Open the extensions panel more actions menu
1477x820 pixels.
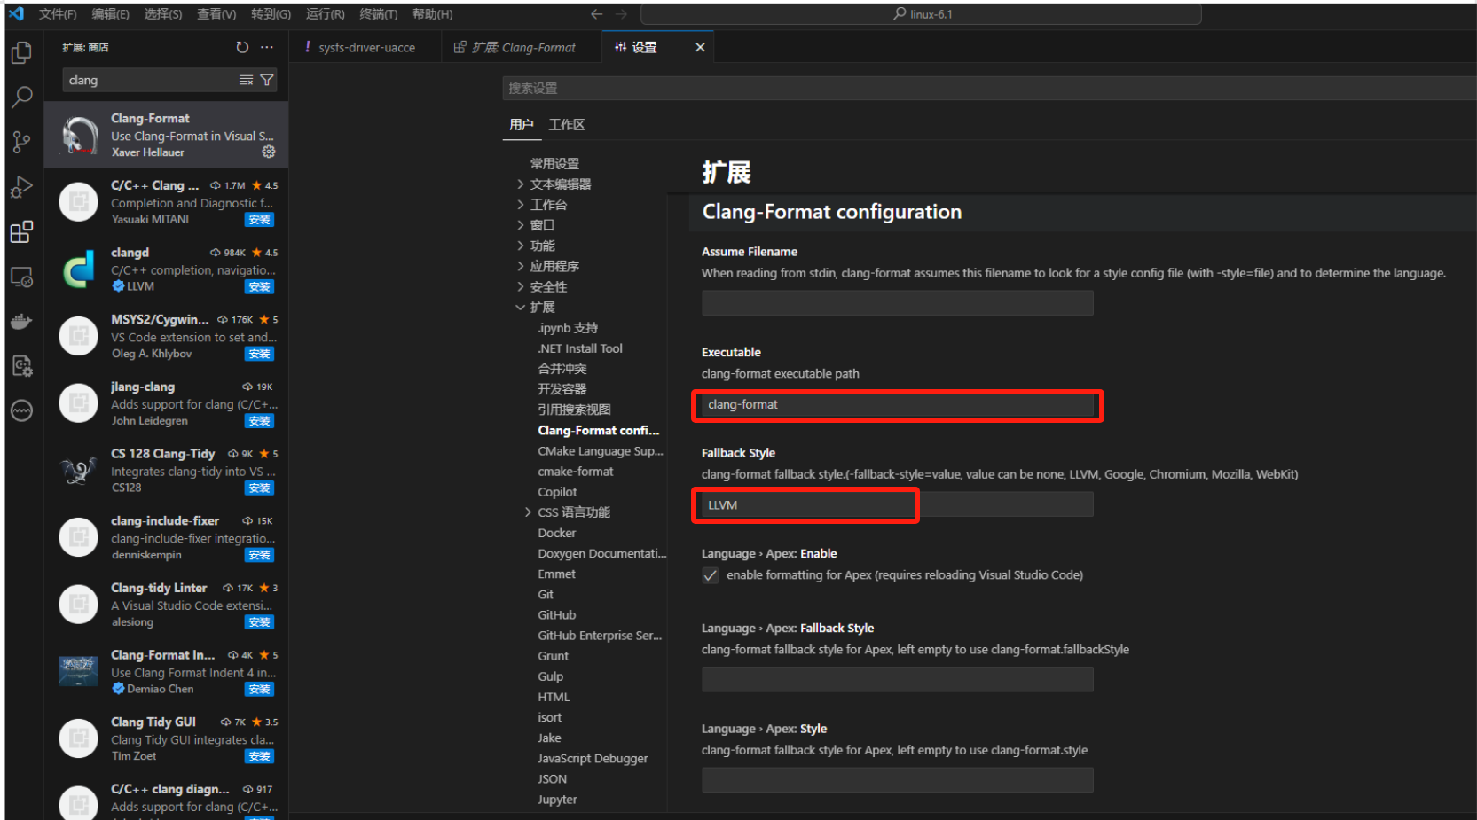coord(267,47)
